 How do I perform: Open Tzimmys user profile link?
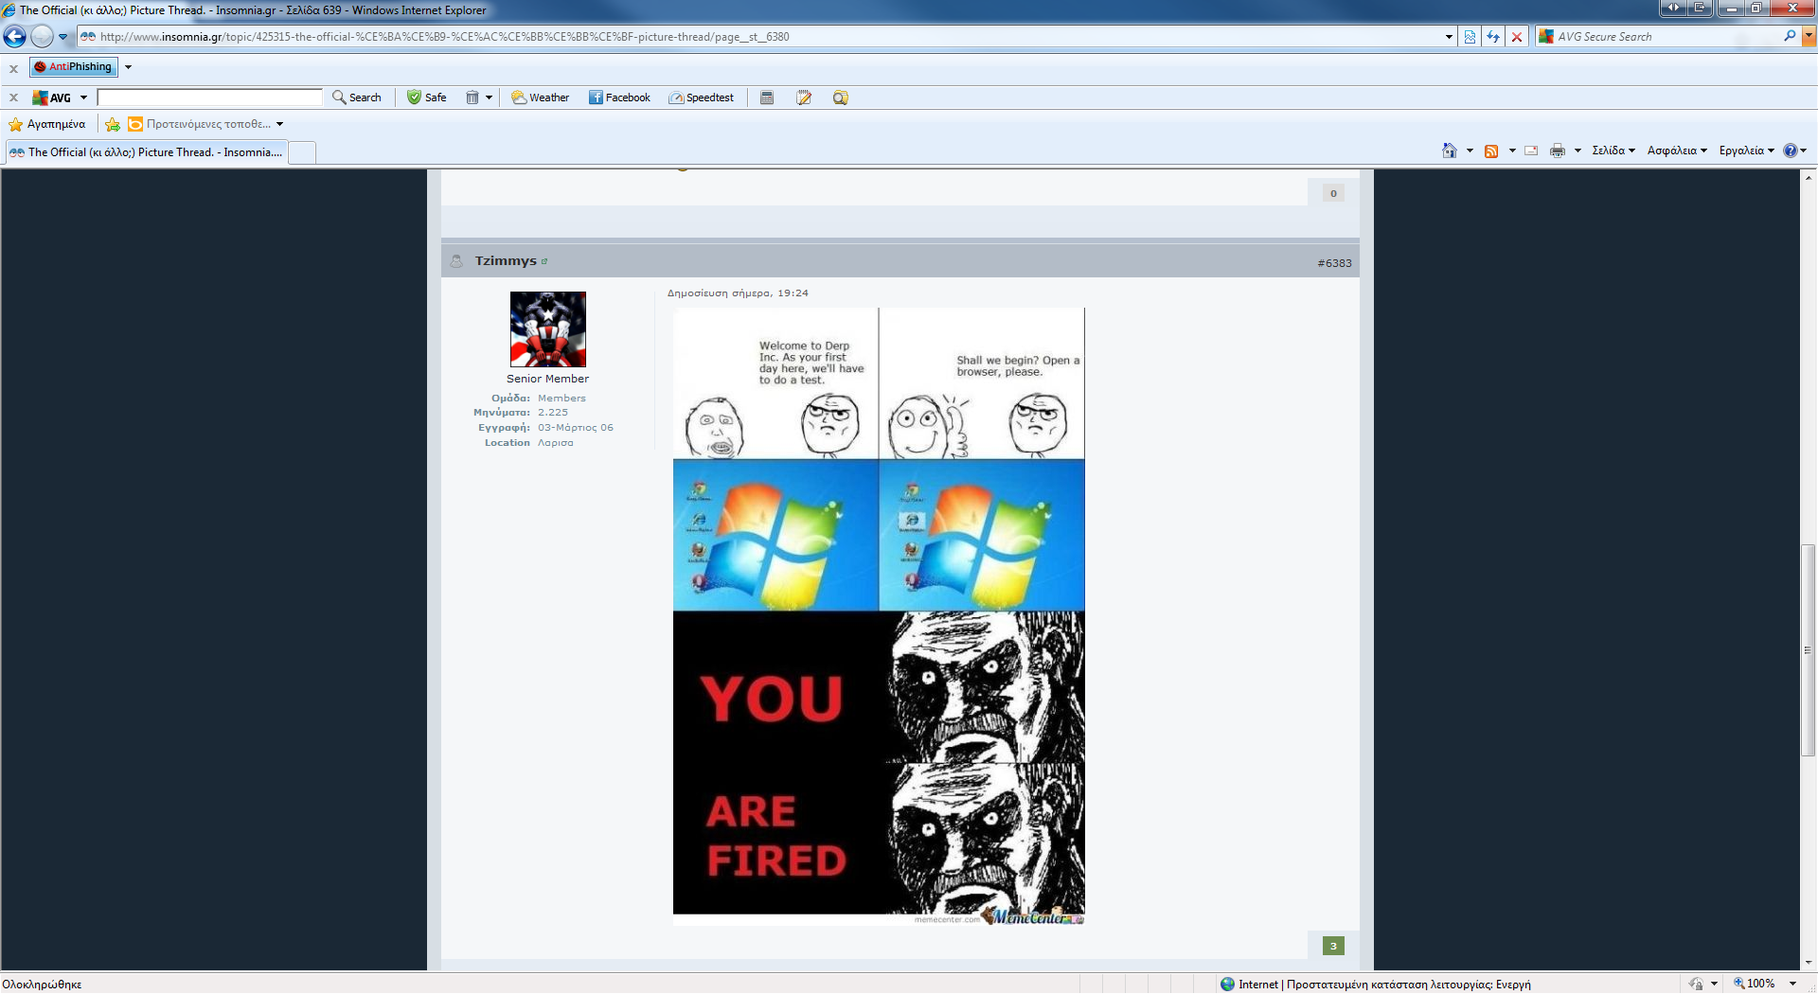click(506, 260)
